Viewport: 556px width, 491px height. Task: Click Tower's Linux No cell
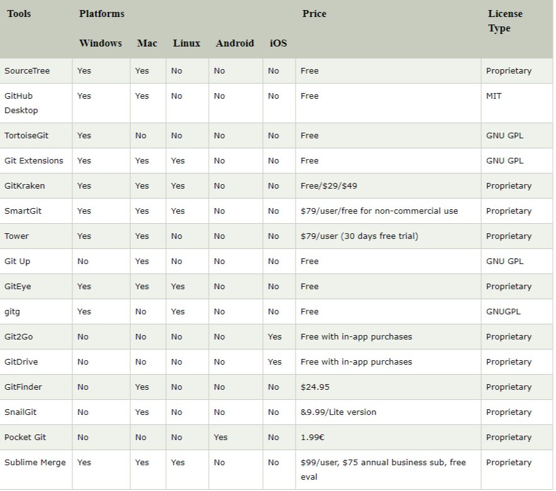(x=176, y=236)
